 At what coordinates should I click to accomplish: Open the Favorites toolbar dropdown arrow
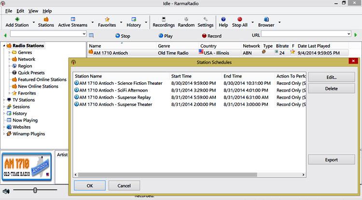(121, 22)
